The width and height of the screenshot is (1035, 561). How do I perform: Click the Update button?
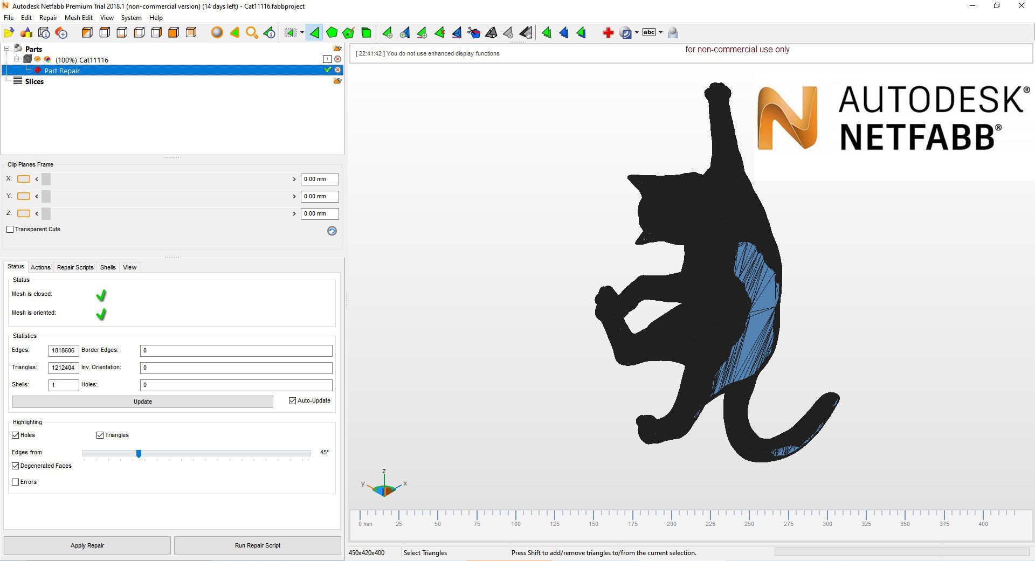(x=143, y=401)
